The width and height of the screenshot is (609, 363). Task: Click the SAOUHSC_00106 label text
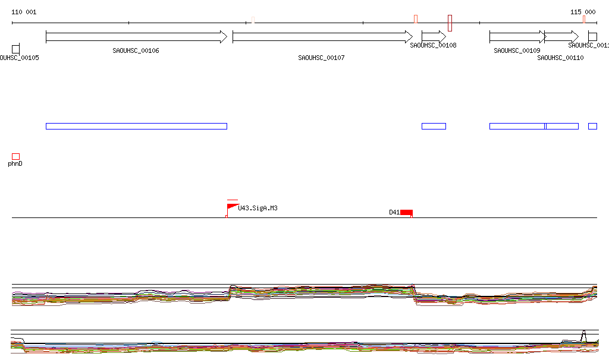click(x=136, y=50)
